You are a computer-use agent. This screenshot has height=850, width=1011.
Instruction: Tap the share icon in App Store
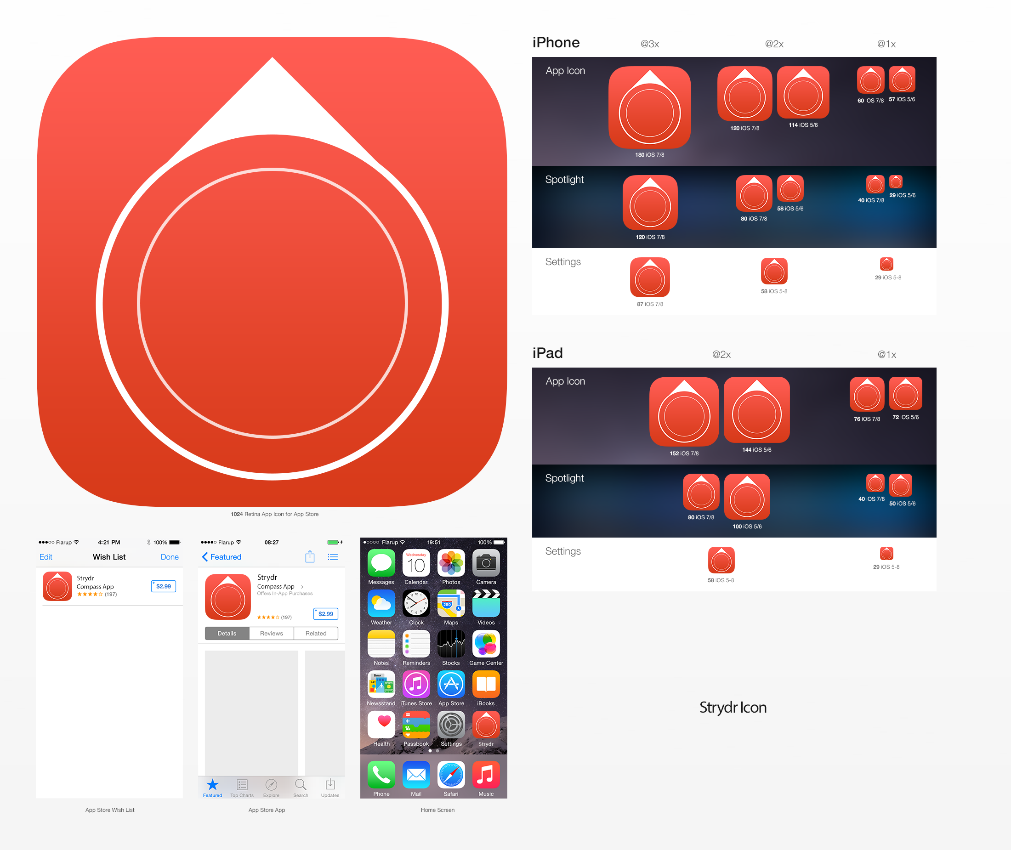coord(310,556)
